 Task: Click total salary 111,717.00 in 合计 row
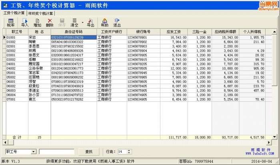(174, 137)
